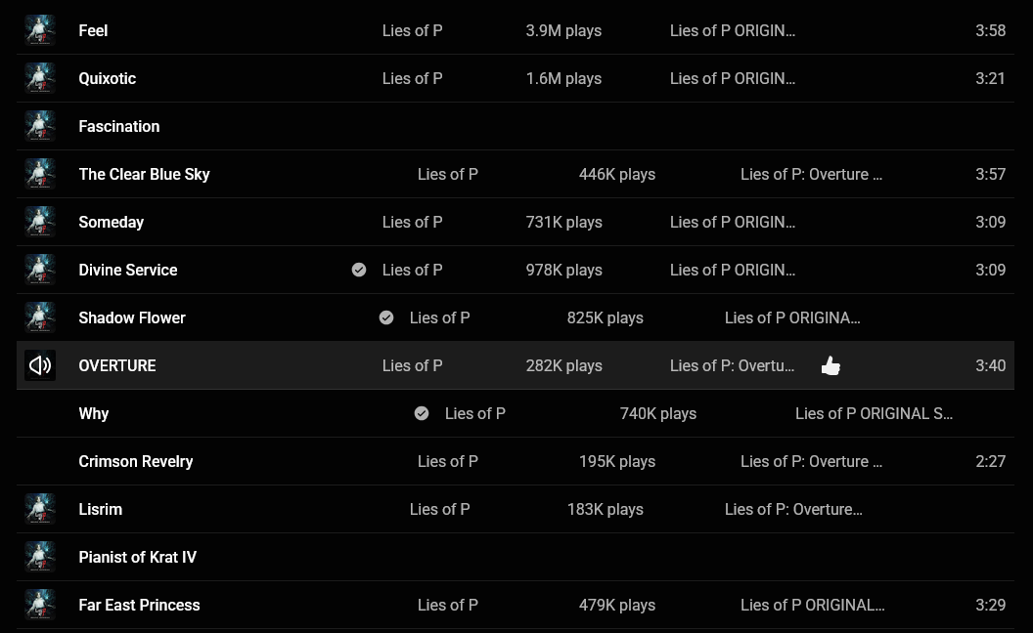The width and height of the screenshot is (1033, 633).
Task: Click the 1.6M plays count for Quixotic
Action: [x=563, y=78]
